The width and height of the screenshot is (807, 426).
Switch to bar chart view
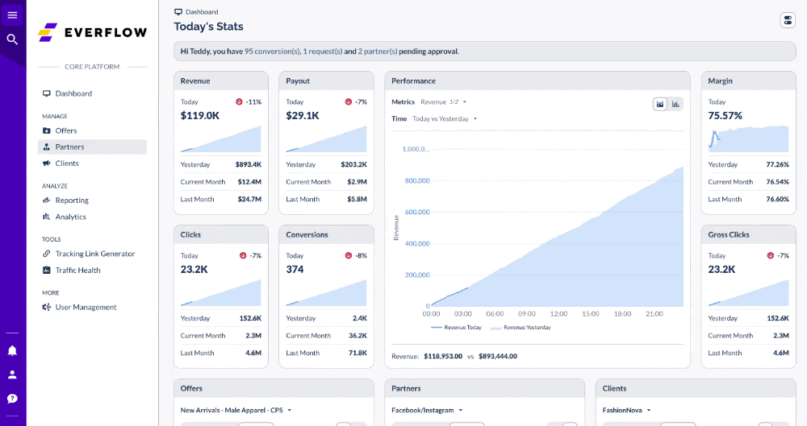point(675,104)
